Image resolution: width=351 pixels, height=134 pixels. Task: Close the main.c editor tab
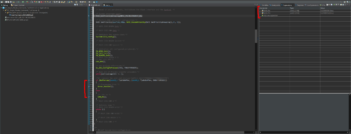pos(111,5)
